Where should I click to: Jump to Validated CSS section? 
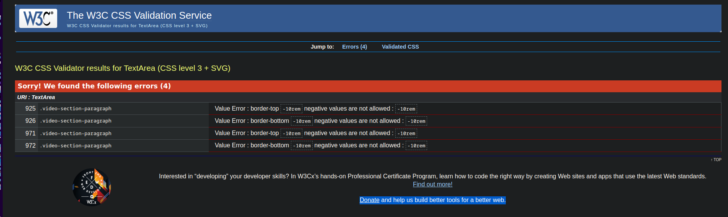(400, 47)
